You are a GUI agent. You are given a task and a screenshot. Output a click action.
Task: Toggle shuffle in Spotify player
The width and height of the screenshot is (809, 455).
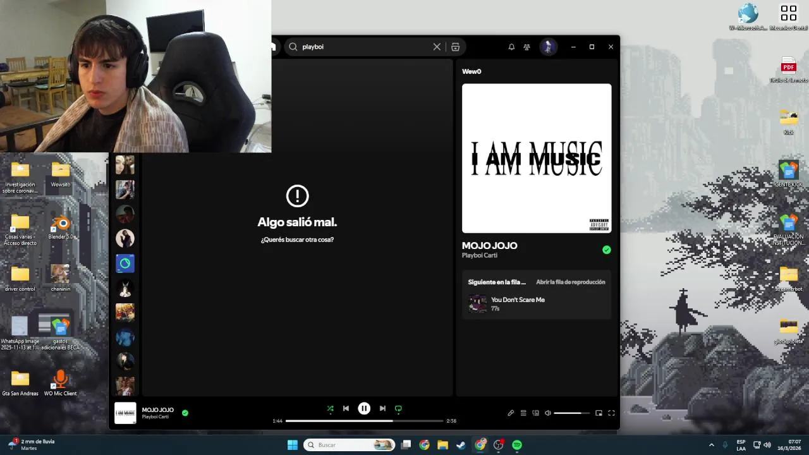pos(330,409)
